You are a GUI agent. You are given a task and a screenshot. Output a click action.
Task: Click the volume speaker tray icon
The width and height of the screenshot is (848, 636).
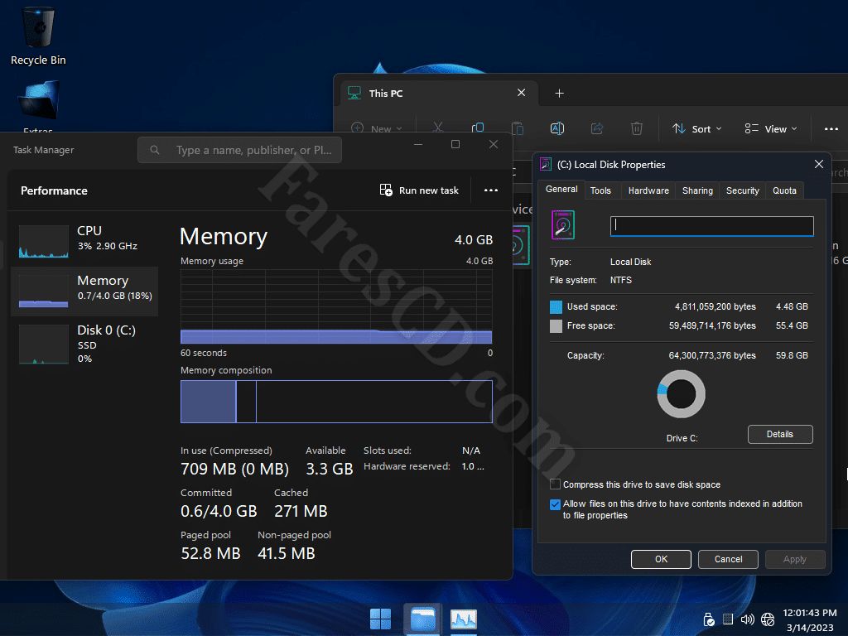click(x=748, y=619)
